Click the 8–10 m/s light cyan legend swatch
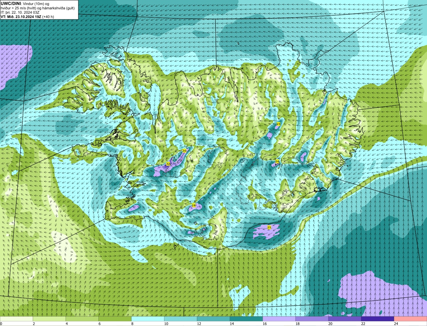427x326 pixels. click(148, 319)
